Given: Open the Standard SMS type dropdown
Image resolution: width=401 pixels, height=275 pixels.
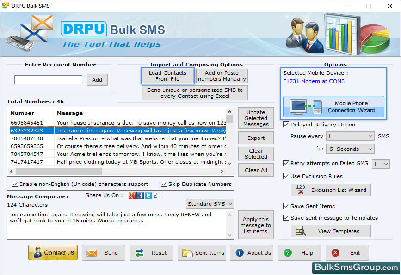Looking at the screenshot, I should pos(210,204).
